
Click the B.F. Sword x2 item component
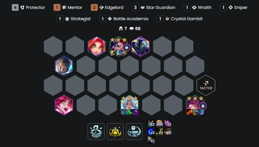pos(151,140)
